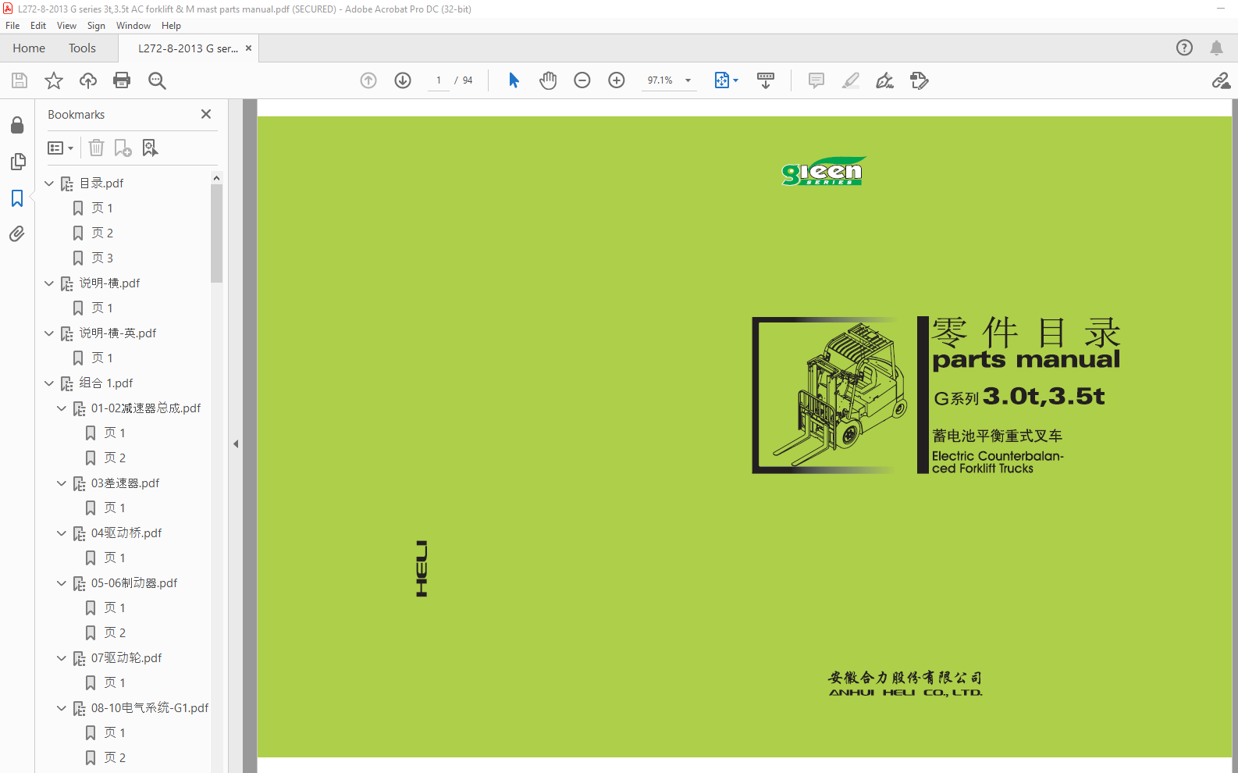Open bookmarks options dropdown
The image size is (1238, 773).
(x=61, y=148)
